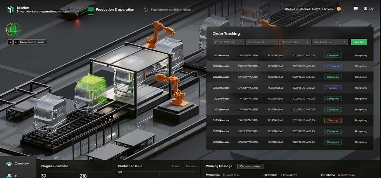This screenshot has width=381, height=178.
Task: Expand the Order number dropdown
Action: [262, 42]
